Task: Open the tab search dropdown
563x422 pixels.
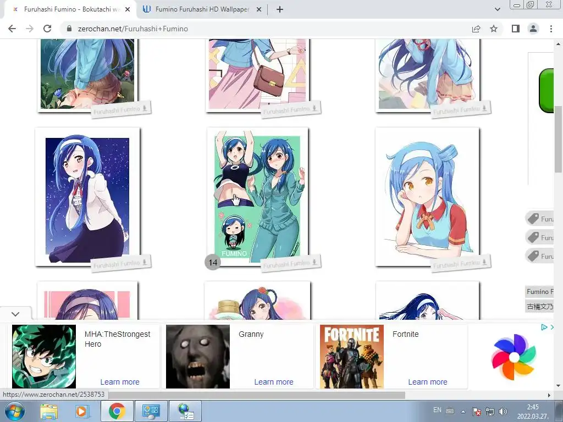Action: pyautogui.click(x=497, y=9)
